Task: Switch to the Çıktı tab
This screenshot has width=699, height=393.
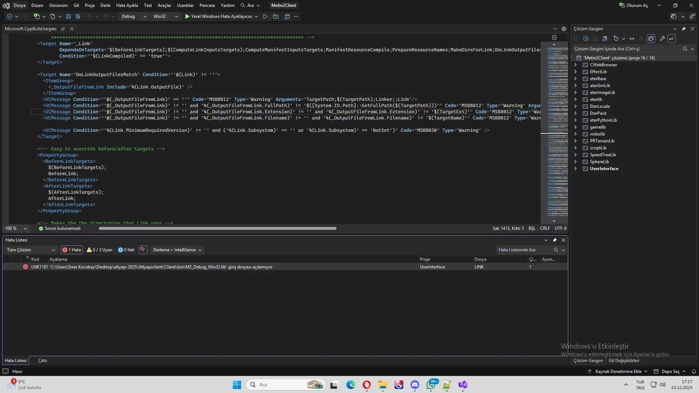Action: [43, 361]
